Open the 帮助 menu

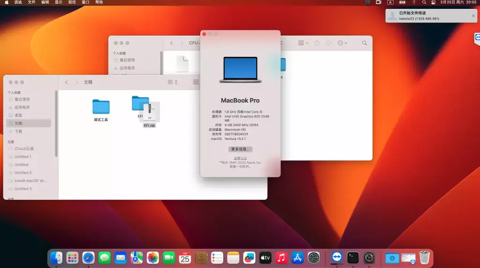pyautogui.click(x=99, y=2)
